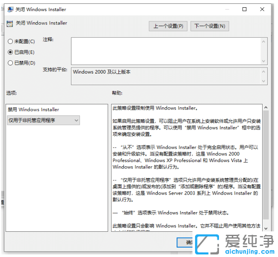Screen dimensions: 278x257
Task: Close the 关闭 Windows Installer dialog
Action: 262,9
